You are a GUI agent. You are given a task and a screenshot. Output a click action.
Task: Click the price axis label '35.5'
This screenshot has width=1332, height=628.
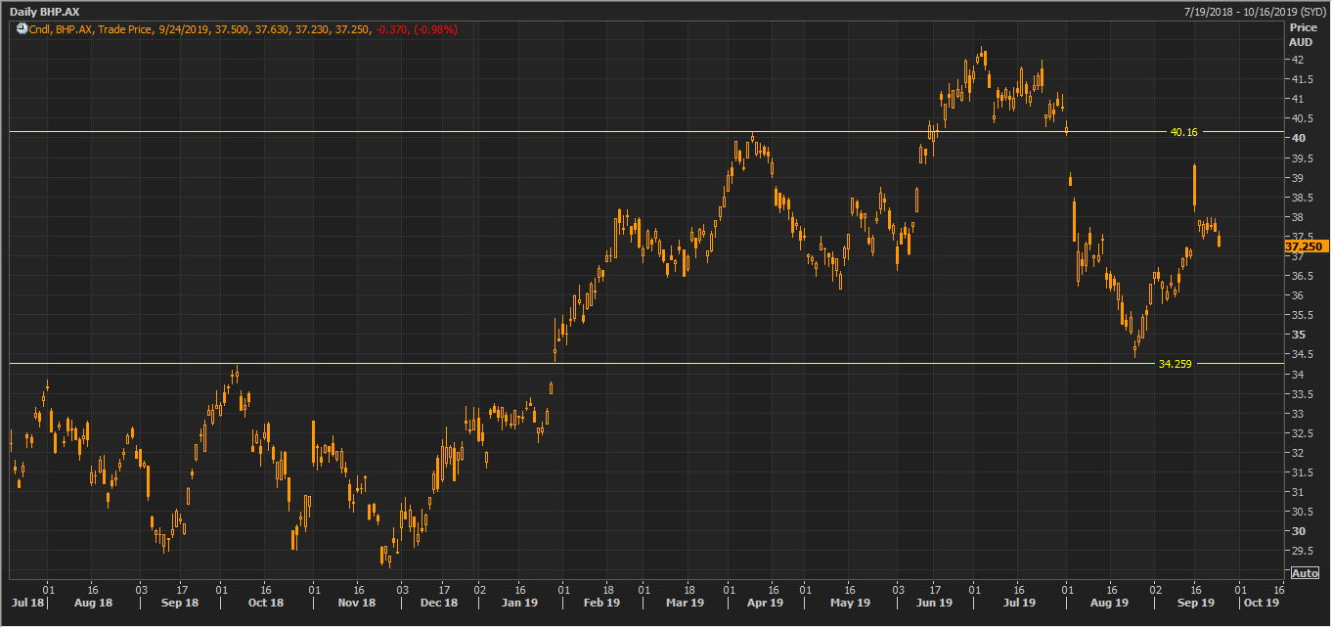(x=1301, y=315)
